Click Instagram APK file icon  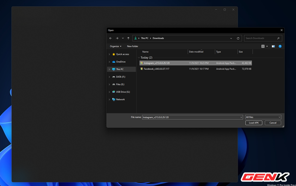(142, 63)
